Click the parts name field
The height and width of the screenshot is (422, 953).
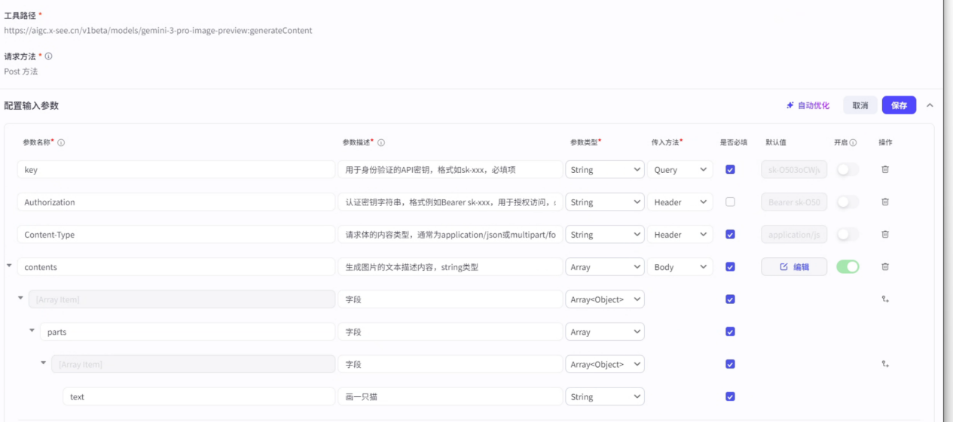188,332
